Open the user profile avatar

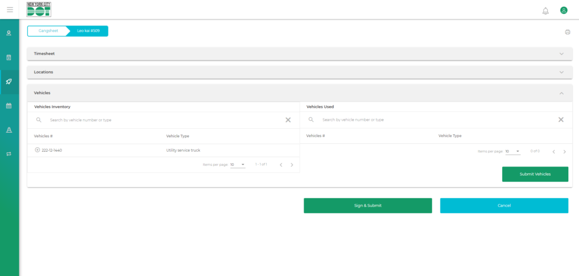tap(563, 10)
